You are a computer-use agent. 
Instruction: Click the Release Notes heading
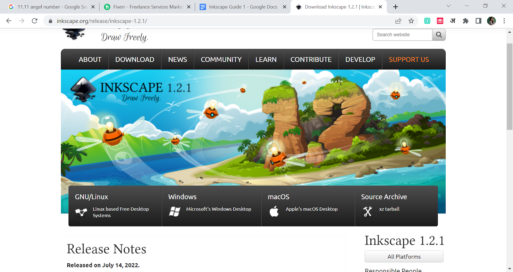tap(106, 249)
